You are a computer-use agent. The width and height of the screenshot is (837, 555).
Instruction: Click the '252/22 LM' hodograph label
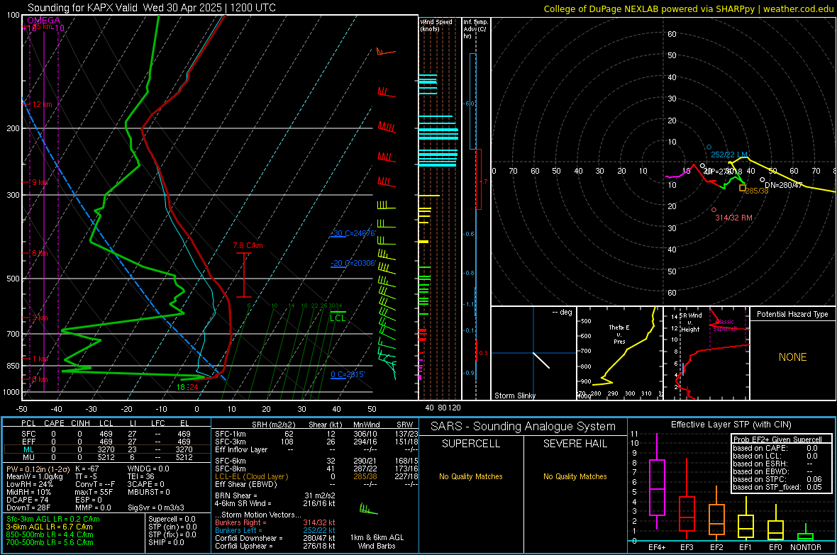click(728, 155)
